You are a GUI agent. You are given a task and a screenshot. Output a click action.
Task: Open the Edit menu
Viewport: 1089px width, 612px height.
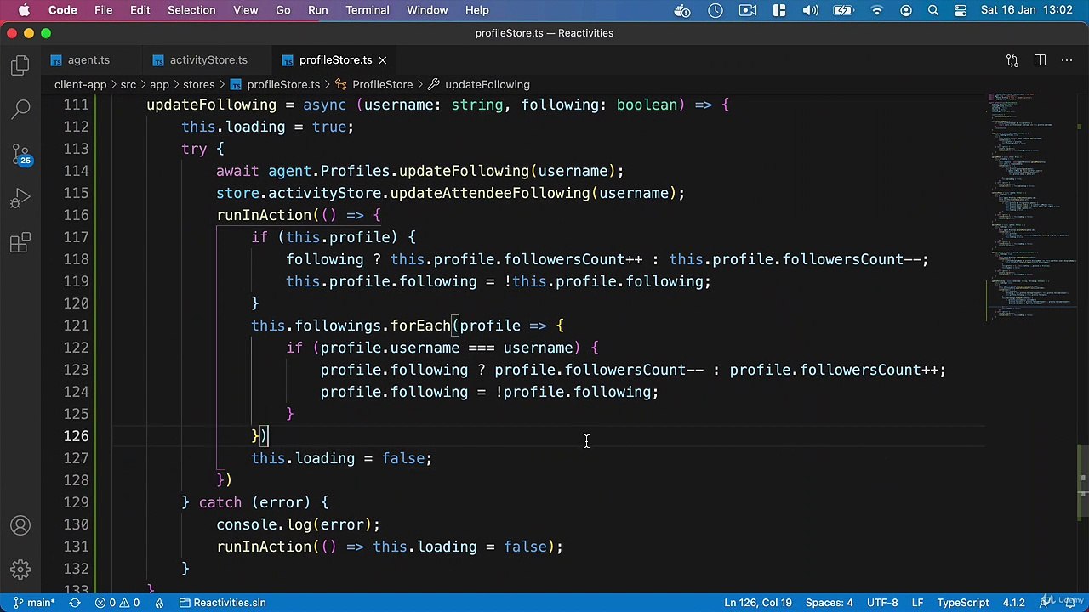pos(140,10)
